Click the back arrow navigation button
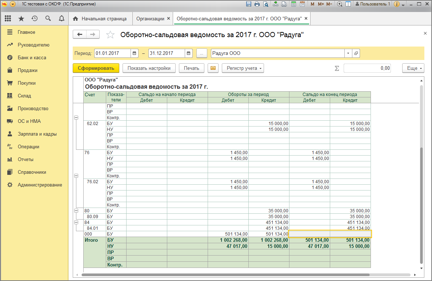 [x=80, y=35]
